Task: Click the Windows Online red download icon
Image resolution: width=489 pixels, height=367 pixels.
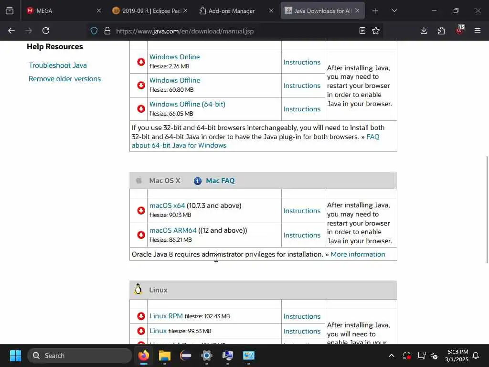Action: [x=141, y=62]
